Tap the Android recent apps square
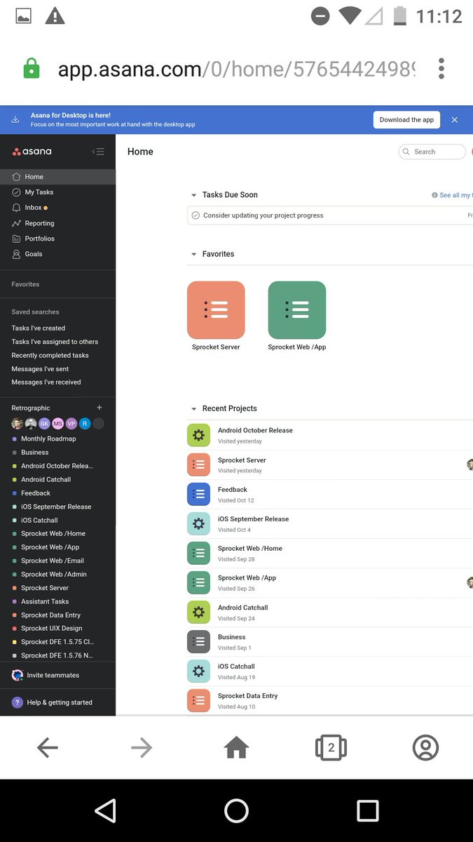 point(368,810)
